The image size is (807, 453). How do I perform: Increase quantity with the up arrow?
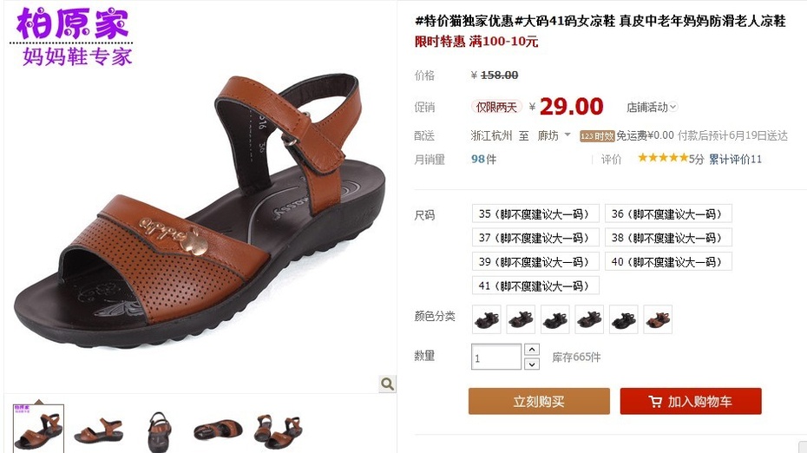click(x=532, y=350)
